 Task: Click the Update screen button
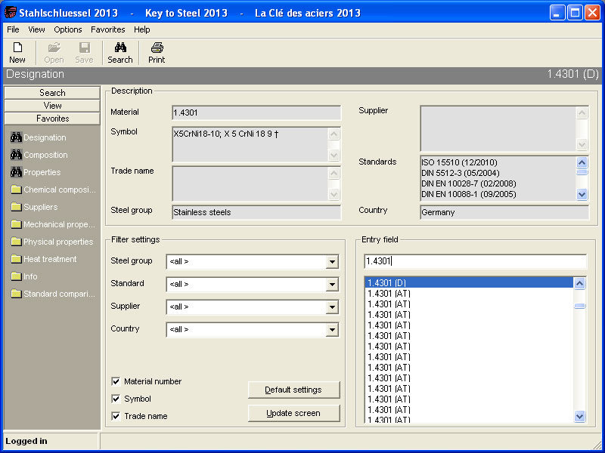(293, 413)
